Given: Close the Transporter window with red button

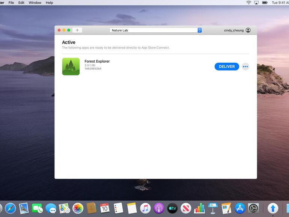Looking at the screenshot, I should pyautogui.click(x=59, y=30).
